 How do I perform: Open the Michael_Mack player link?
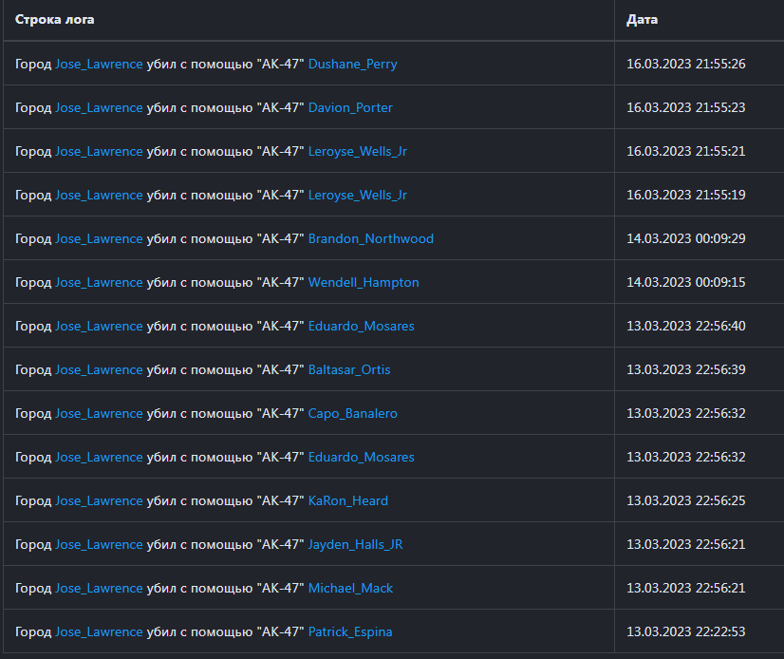(x=350, y=589)
